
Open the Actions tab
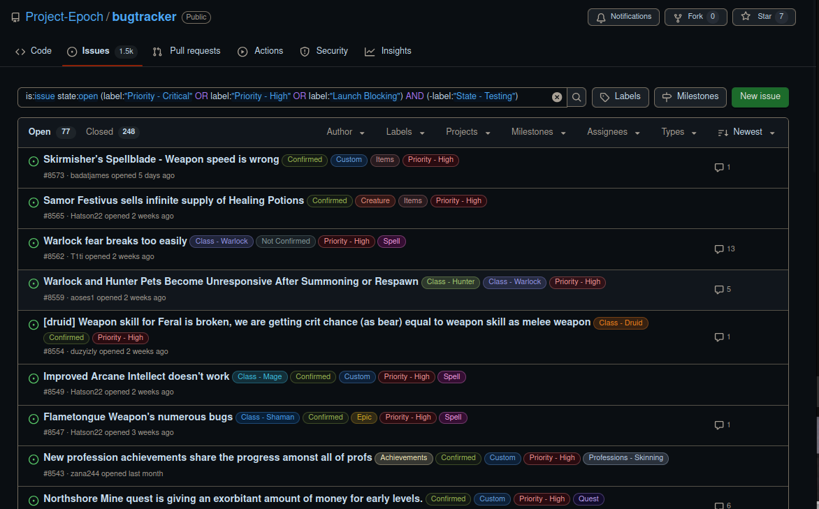(x=260, y=51)
